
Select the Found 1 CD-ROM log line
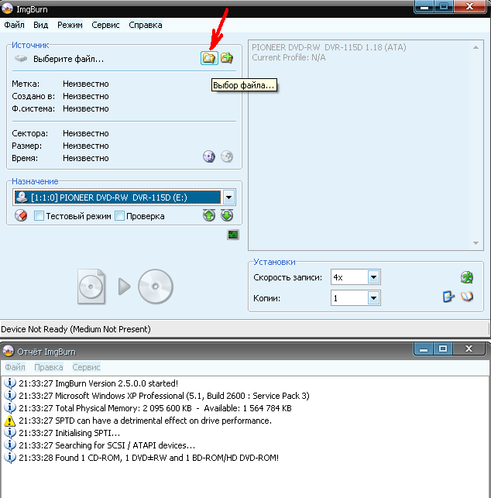(149, 458)
